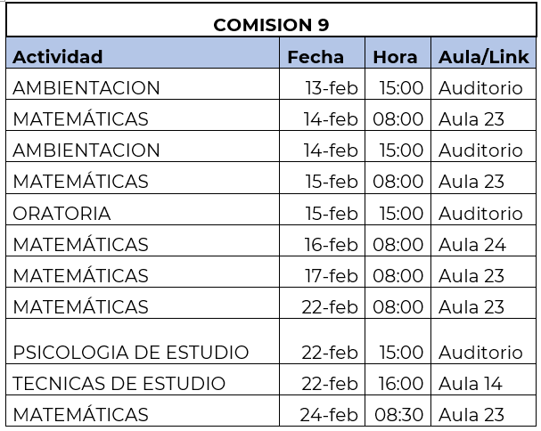The height and width of the screenshot is (431, 541).
Task: Click the TECNICAS DE ESTUDIO cell
Action: [x=119, y=384]
